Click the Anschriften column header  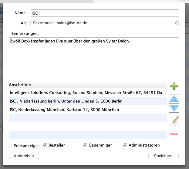(x=88, y=85)
